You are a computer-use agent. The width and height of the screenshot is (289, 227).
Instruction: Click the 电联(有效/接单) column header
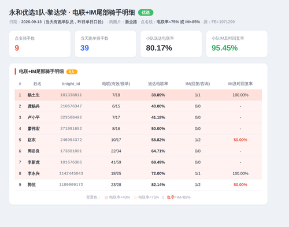coord(116,84)
